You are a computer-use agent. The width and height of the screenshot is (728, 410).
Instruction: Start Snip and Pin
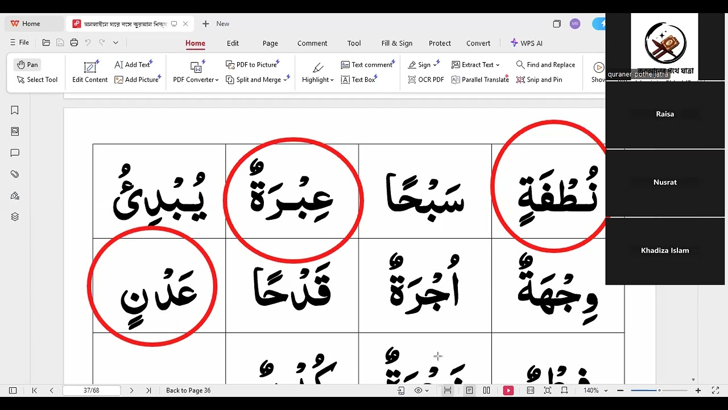point(539,80)
